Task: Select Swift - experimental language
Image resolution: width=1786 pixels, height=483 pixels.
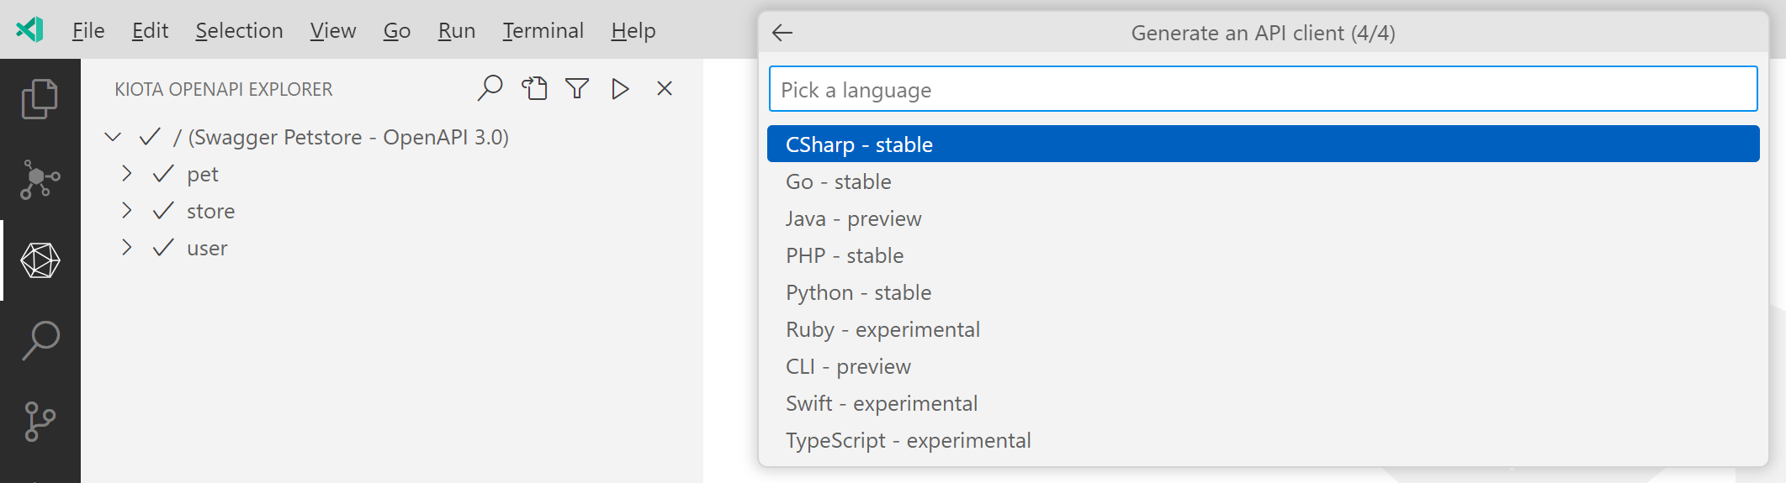Action: pos(1263,403)
